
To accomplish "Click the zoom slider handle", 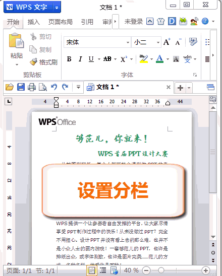I will [161, 270].
